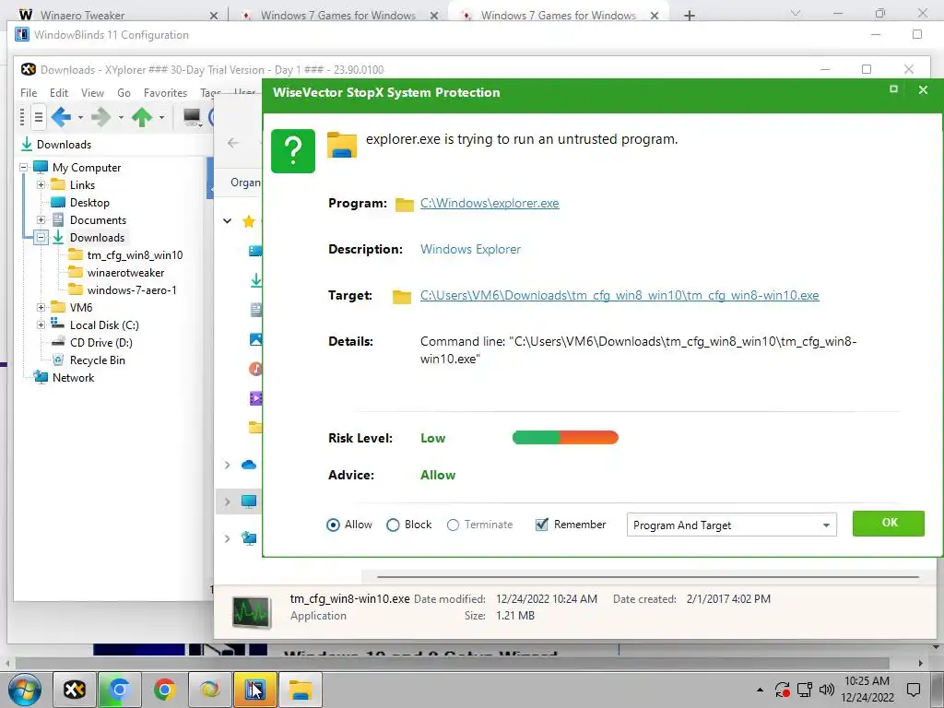Collapse Quick access chevron in Explorer pane

227,221
